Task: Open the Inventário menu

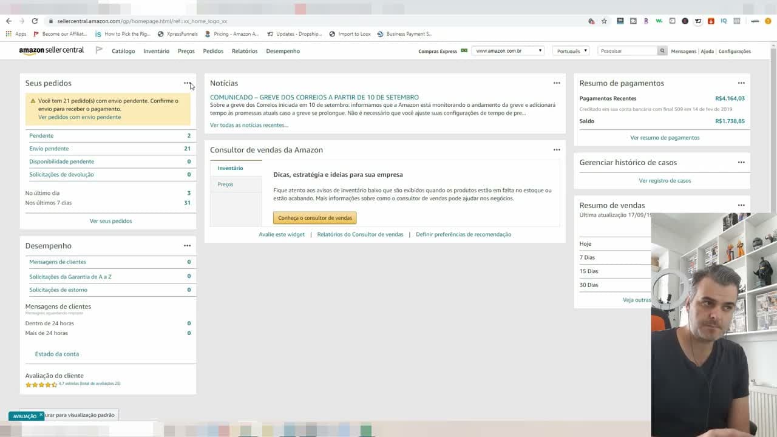Action: pyautogui.click(x=156, y=51)
